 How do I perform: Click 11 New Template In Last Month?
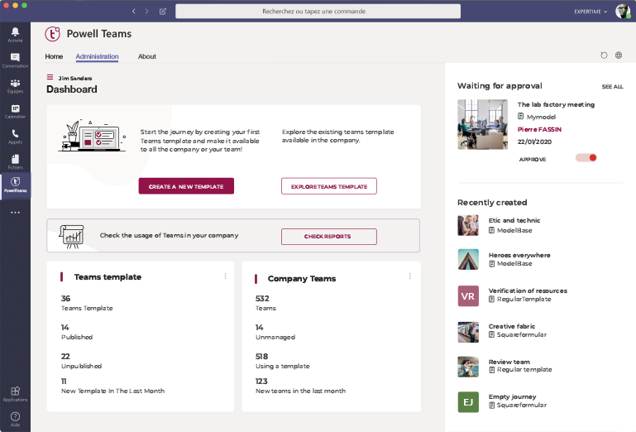[x=112, y=386]
